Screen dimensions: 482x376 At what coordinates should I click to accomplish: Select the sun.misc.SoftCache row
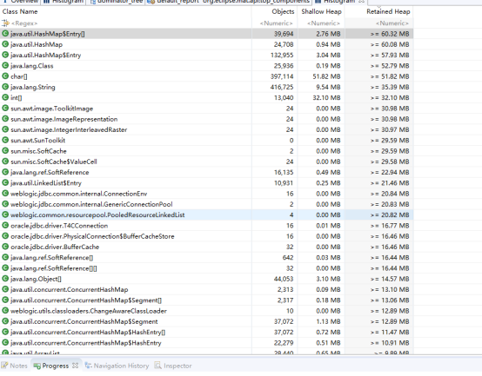point(206,151)
